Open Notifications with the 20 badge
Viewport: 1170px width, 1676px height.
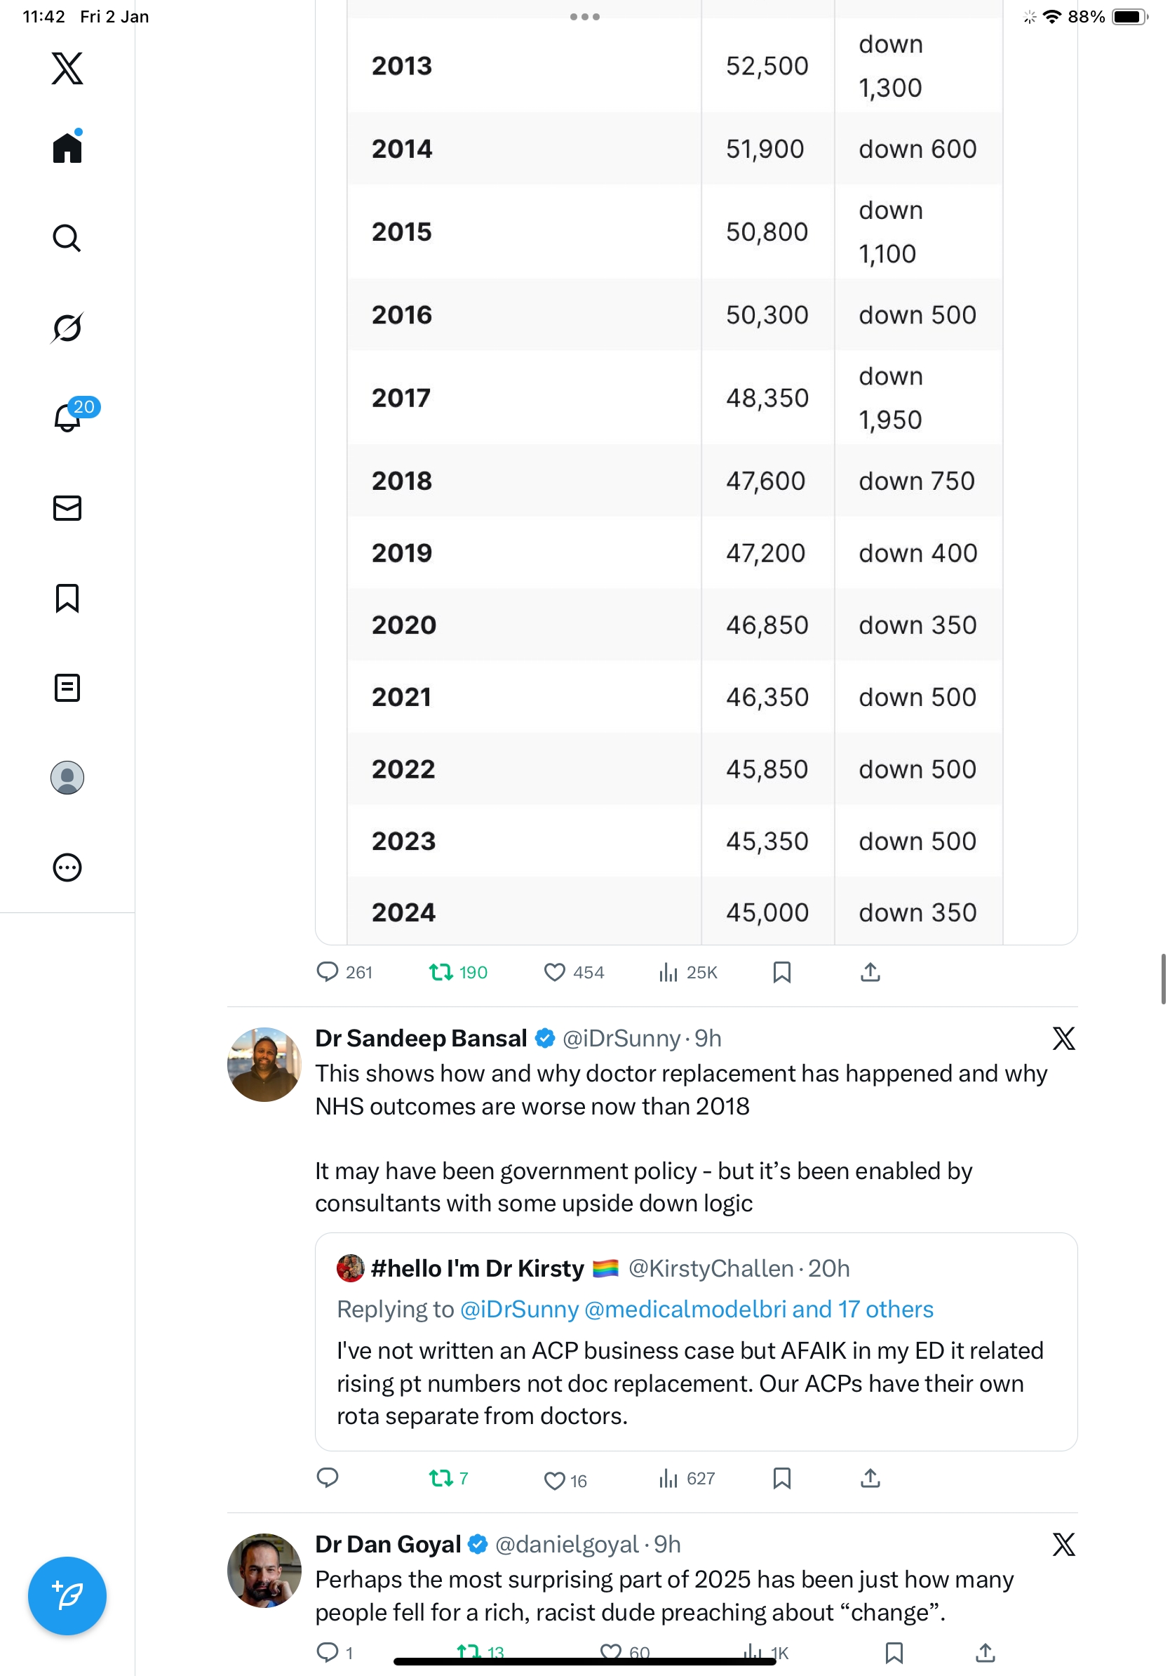[x=68, y=418]
